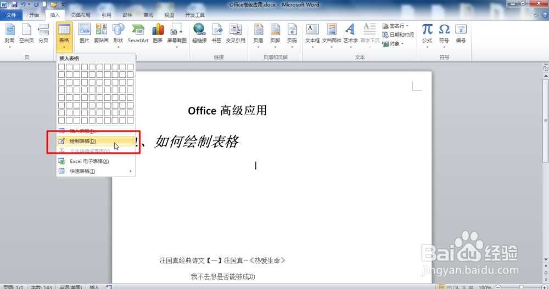Click the word count 字数: 143
This screenshot has width=549, height=289.
click(41, 287)
